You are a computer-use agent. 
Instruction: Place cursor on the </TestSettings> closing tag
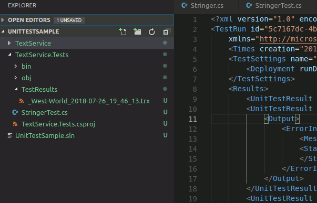click(x=262, y=79)
